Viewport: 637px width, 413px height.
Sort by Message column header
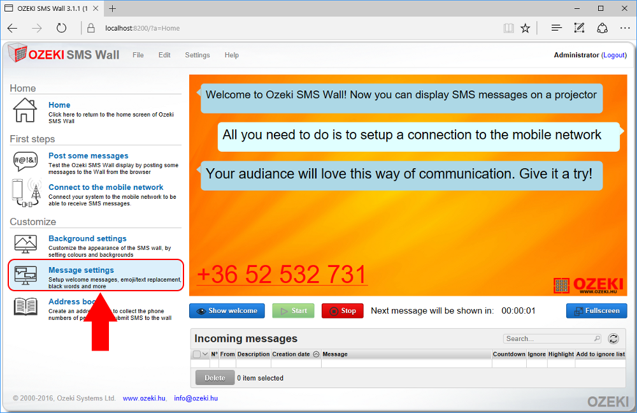pyautogui.click(x=406, y=354)
